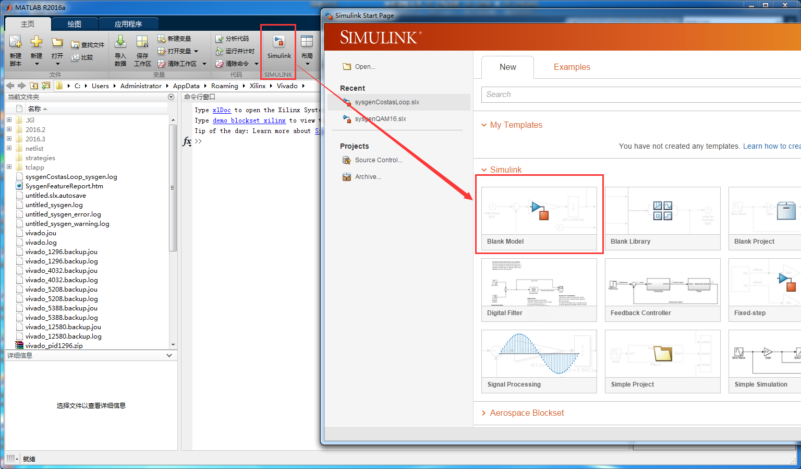Select the Blank Model template thumbnail
Image resolution: width=801 pixels, height=469 pixels.
(539, 212)
